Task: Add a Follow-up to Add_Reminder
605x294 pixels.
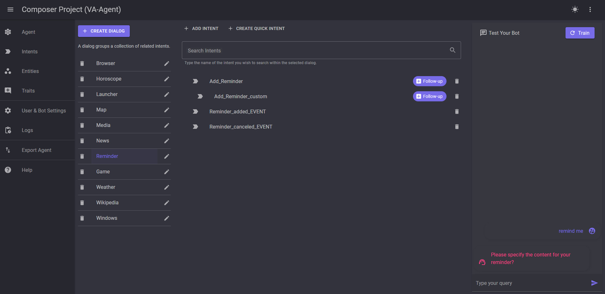Action: point(429,81)
